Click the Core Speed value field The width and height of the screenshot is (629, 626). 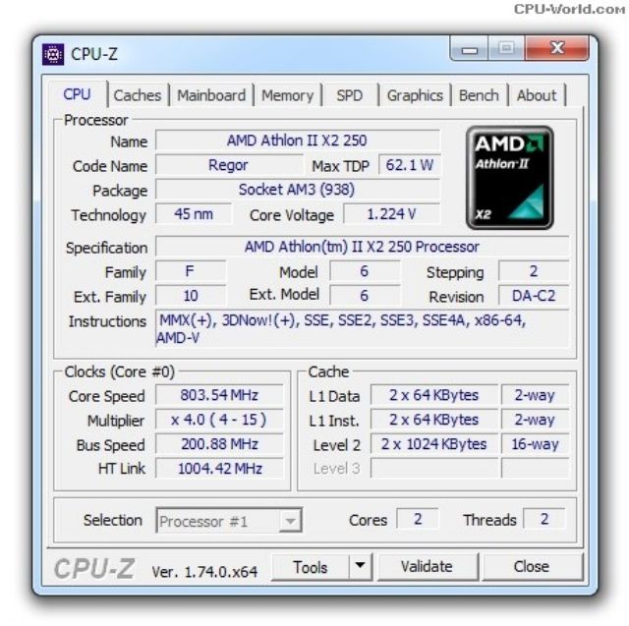(x=219, y=395)
